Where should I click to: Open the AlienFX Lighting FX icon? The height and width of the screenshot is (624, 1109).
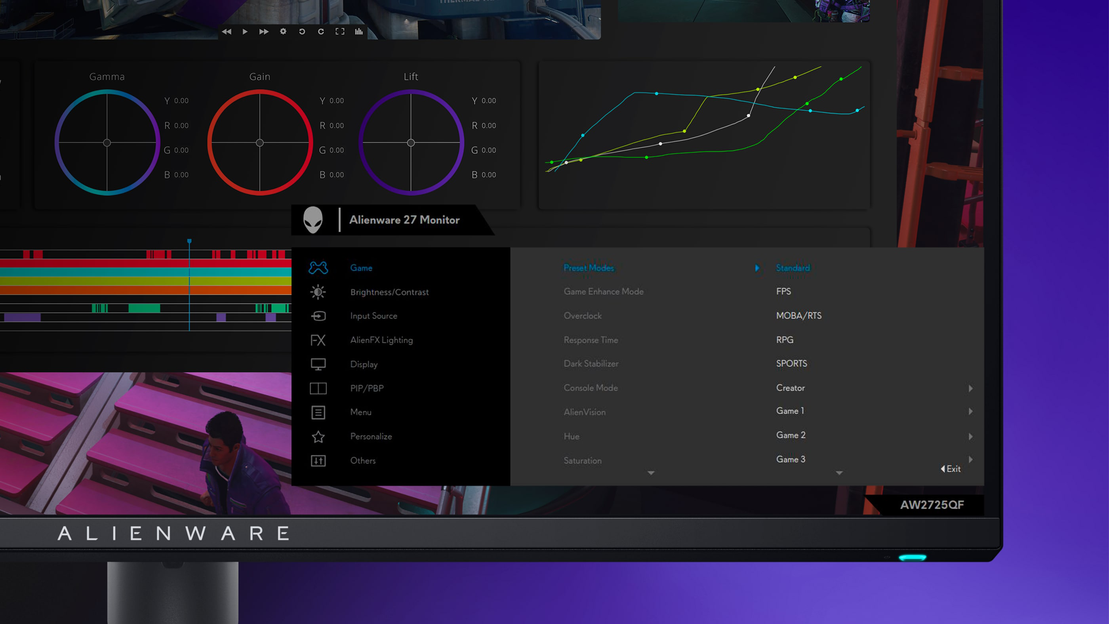point(318,340)
